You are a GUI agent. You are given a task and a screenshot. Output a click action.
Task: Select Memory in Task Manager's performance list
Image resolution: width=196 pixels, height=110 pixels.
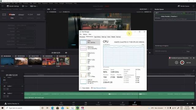pos(90,48)
